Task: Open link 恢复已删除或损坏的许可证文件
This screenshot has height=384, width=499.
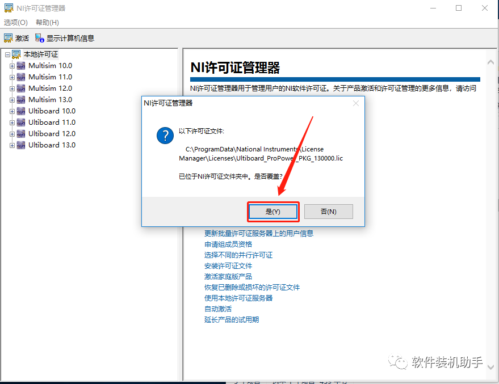Action: [252, 288]
